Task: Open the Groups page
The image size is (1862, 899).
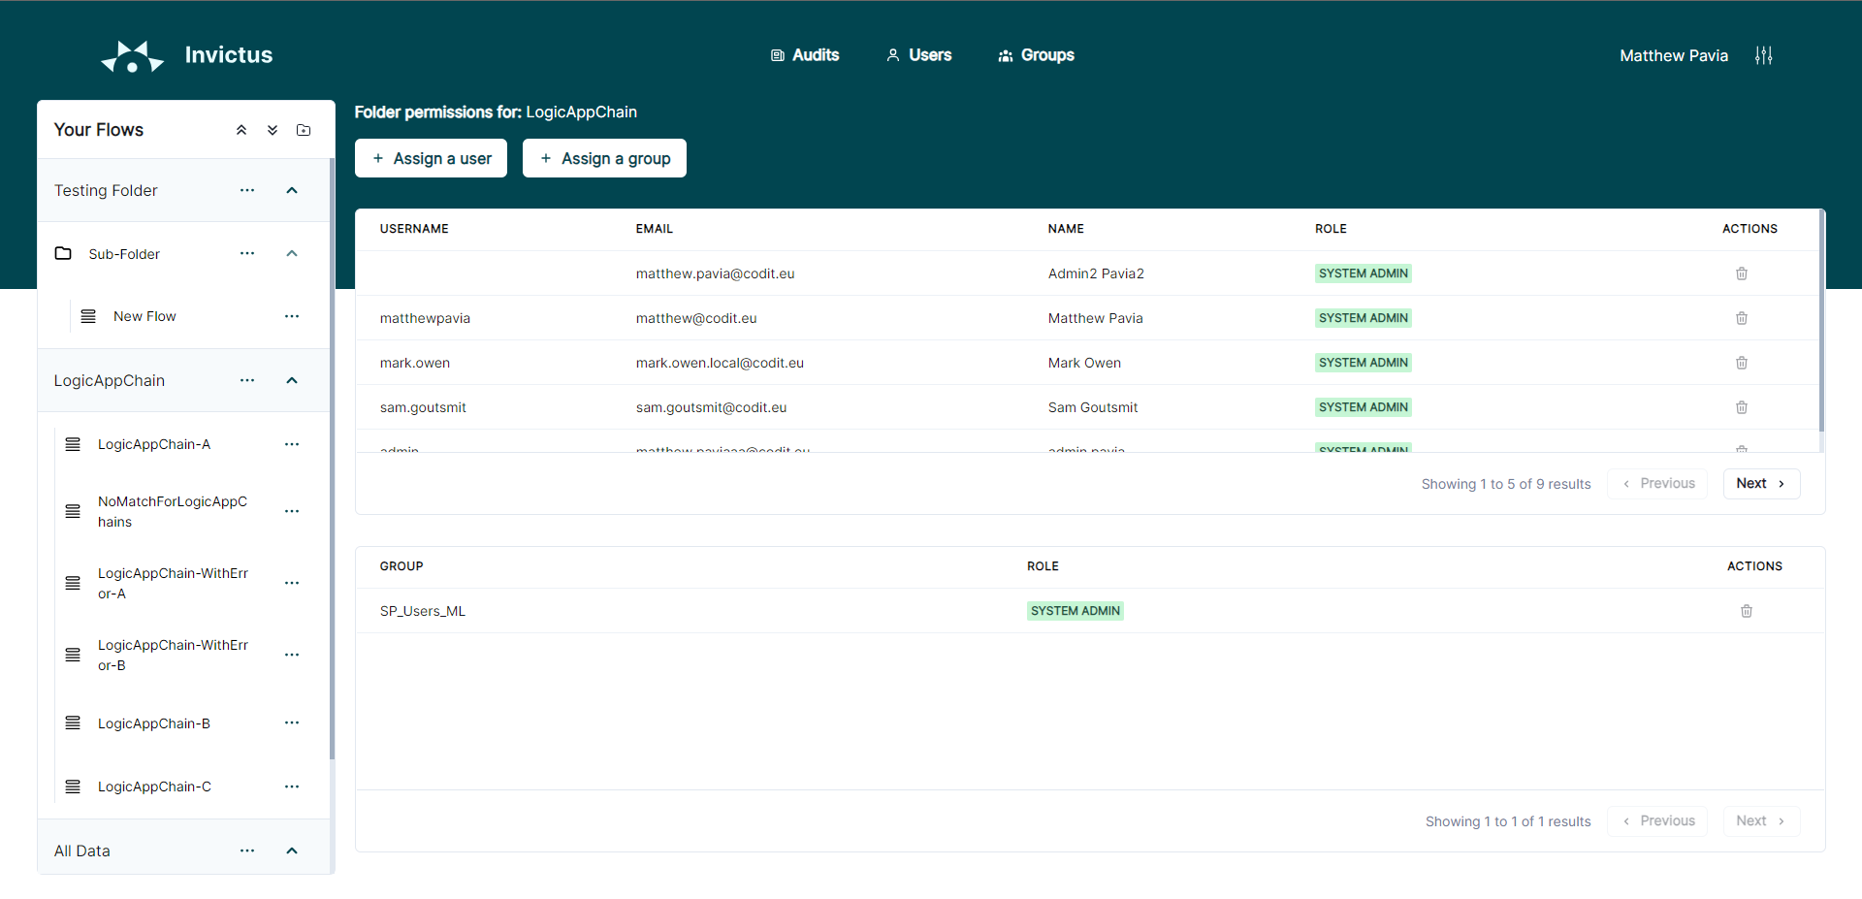Action: (x=1036, y=55)
